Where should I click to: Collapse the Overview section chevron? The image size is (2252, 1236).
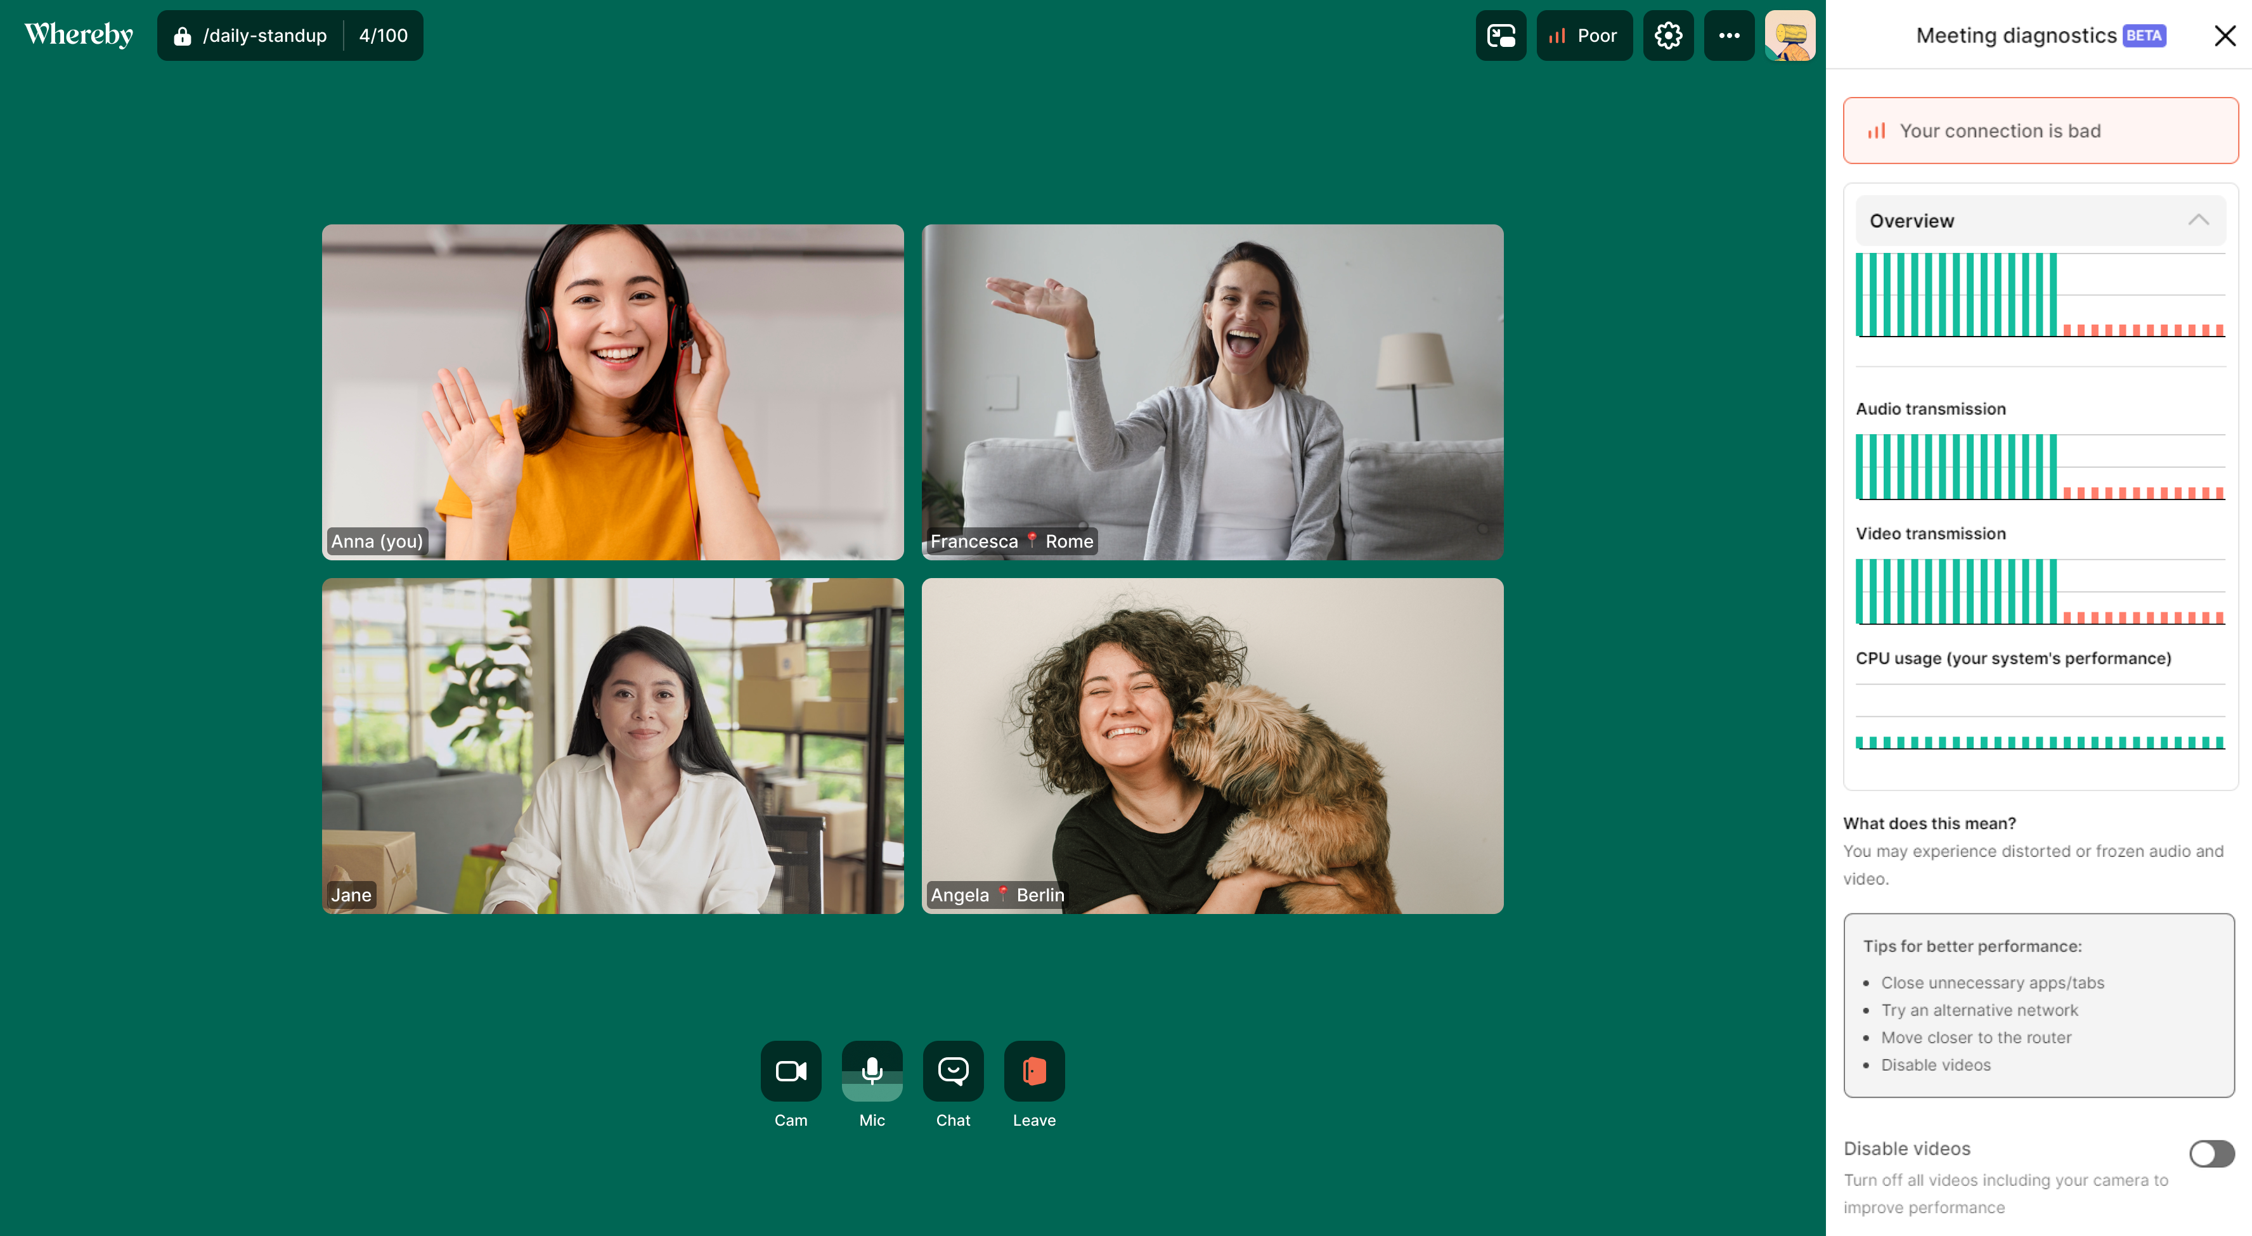tap(2198, 221)
